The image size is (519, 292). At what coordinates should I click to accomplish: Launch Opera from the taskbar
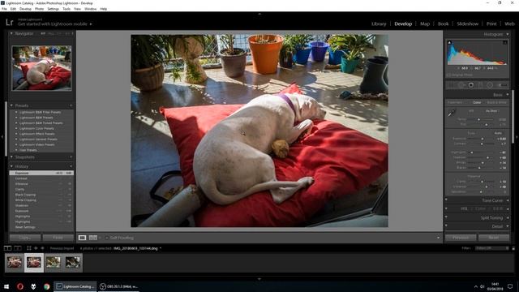(x=19, y=286)
